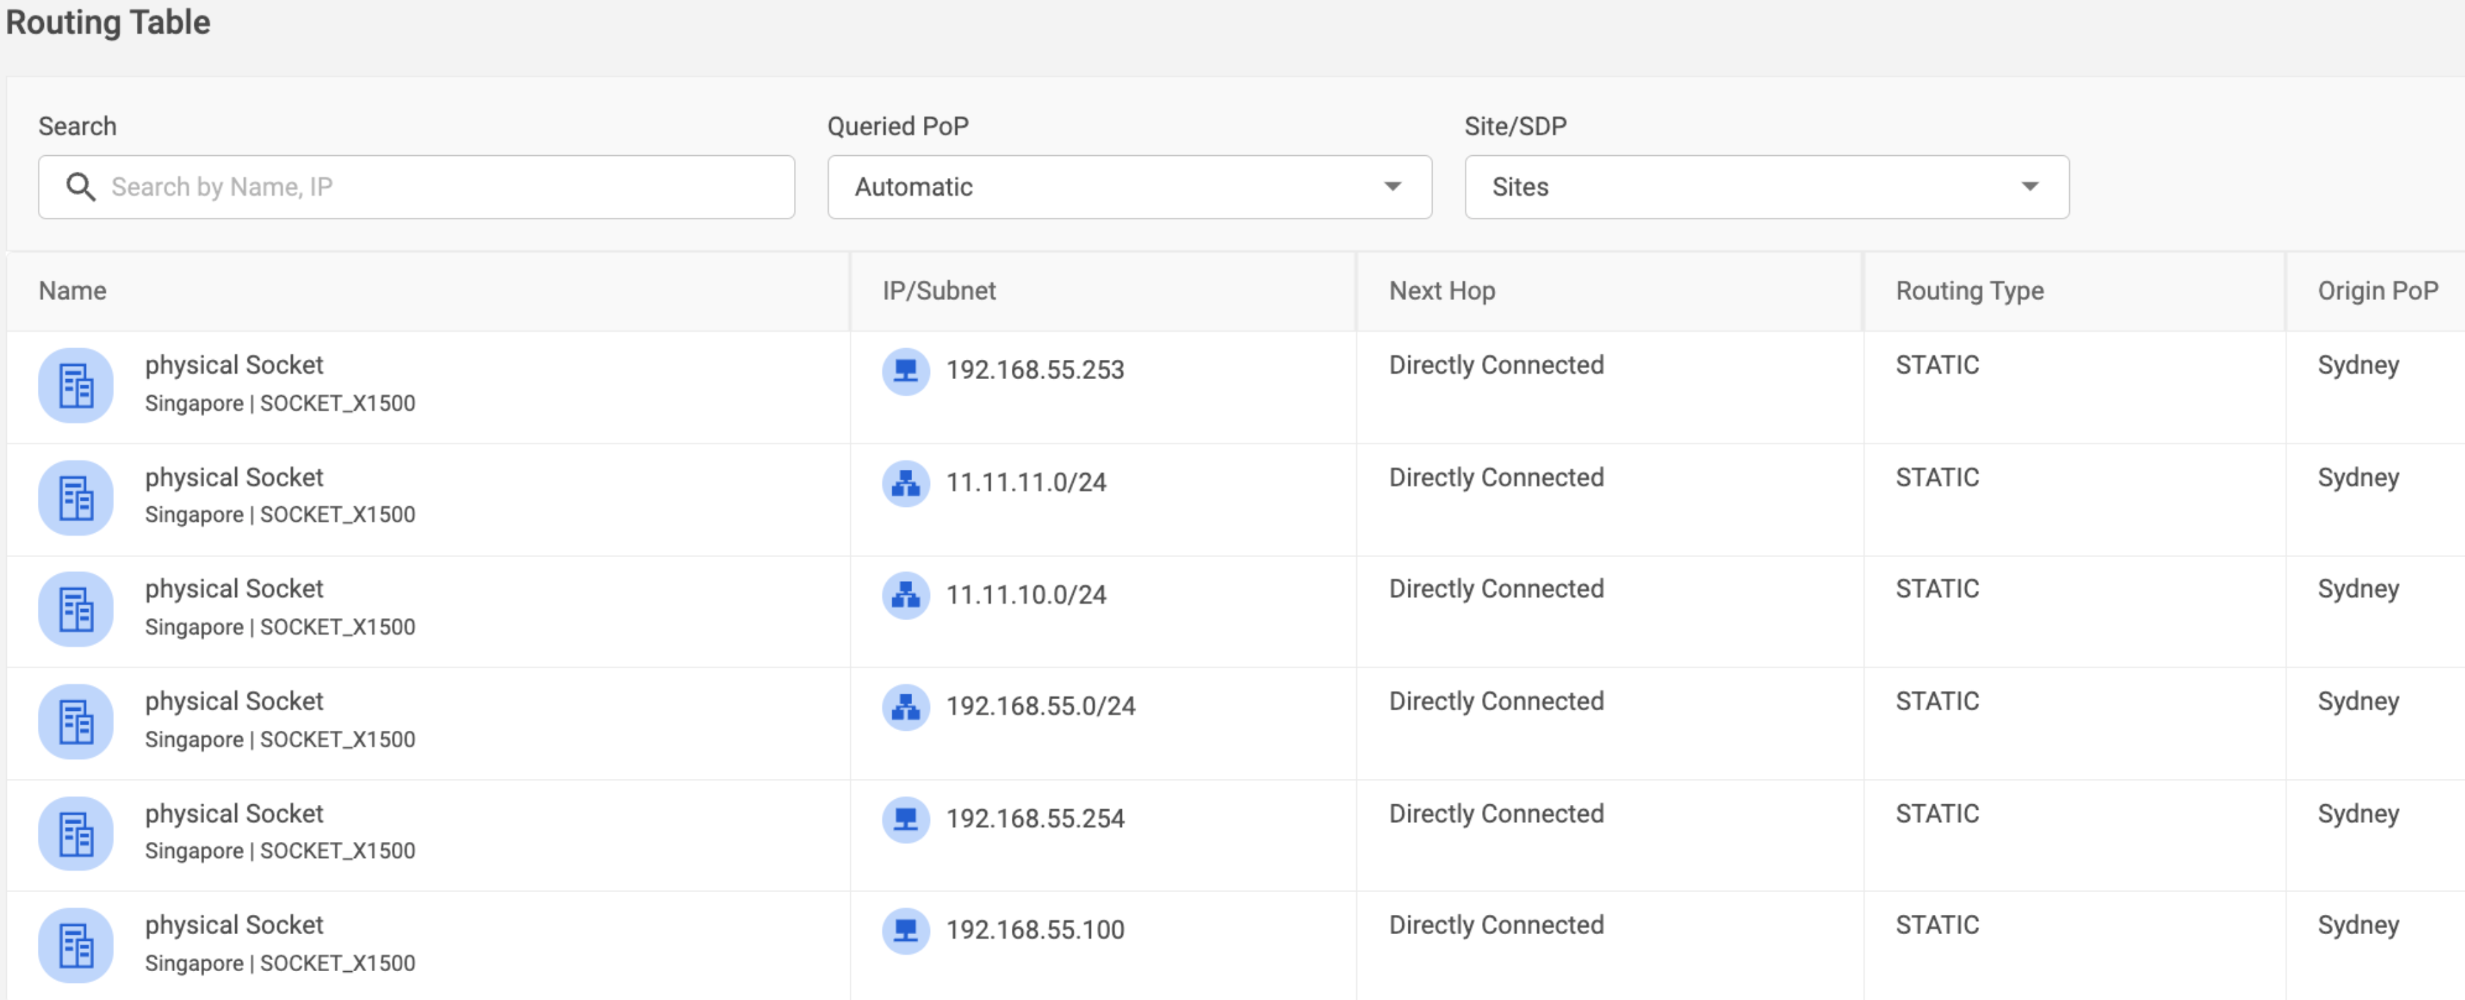This screenshot has width=2465, height=1000.
Task: Sort by the Origin PoP column header
Action: (2378, 291)
